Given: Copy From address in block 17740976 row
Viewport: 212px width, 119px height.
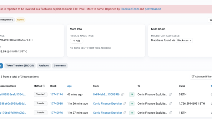Looking at the screenshot, I should (124, 113).
